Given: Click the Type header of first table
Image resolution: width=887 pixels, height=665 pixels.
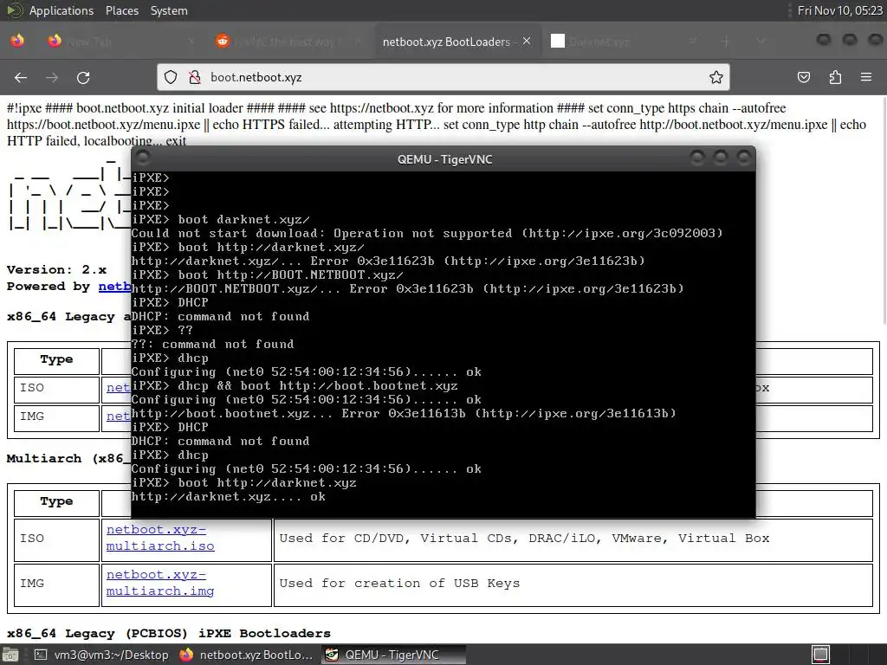Looking at the screenshot, I should (x=56, y=359).
